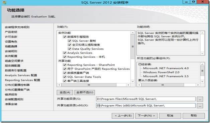Go back with 上一步(B) button
Image resolution: width=210 pixels, height=123 pixels.
[123, 116]
